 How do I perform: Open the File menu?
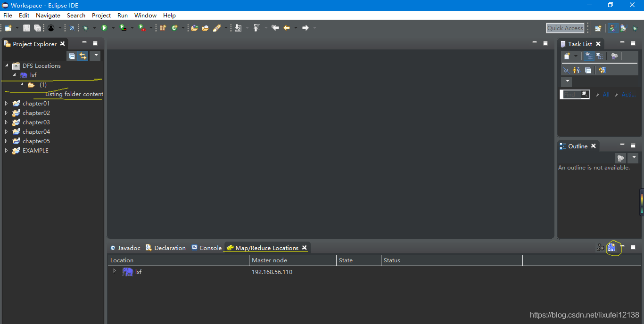[x=8, y=16]
